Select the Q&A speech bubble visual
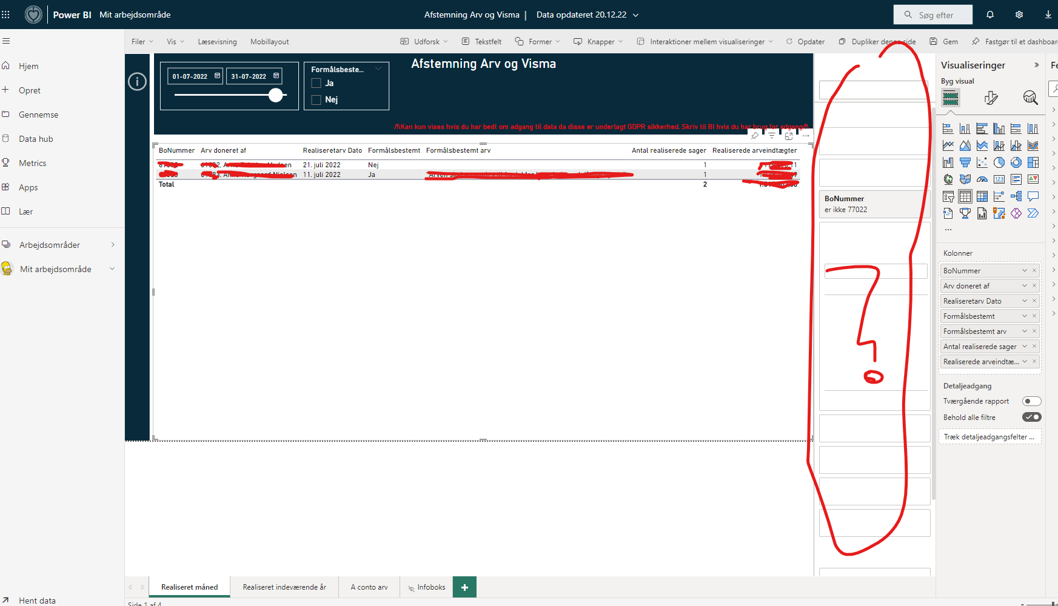 tap(1033, 196)
